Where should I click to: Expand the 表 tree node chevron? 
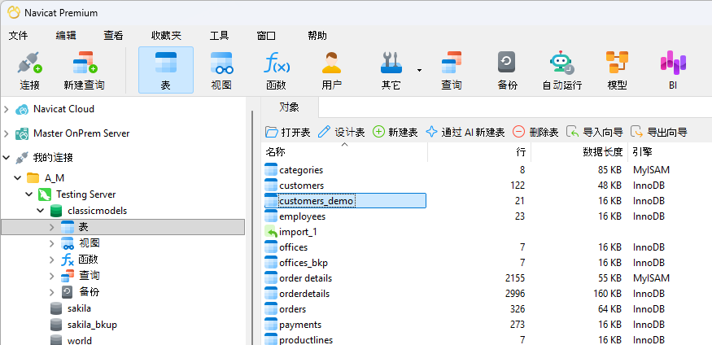(52, 227)
